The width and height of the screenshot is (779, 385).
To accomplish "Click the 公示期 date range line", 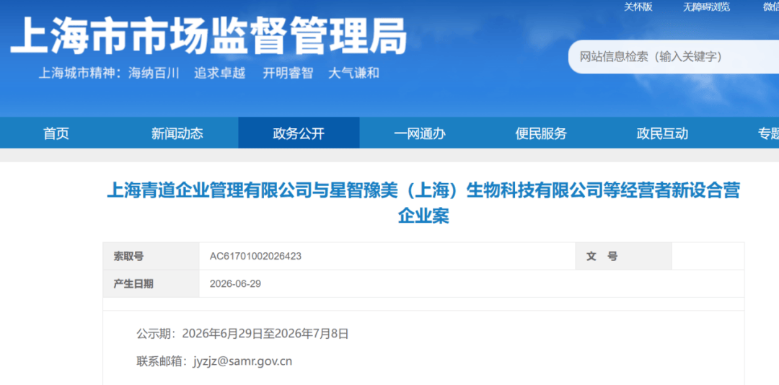I will tap(242, 333).
